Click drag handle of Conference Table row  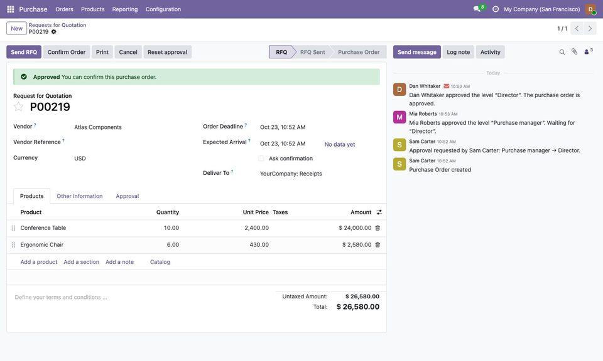13,228
